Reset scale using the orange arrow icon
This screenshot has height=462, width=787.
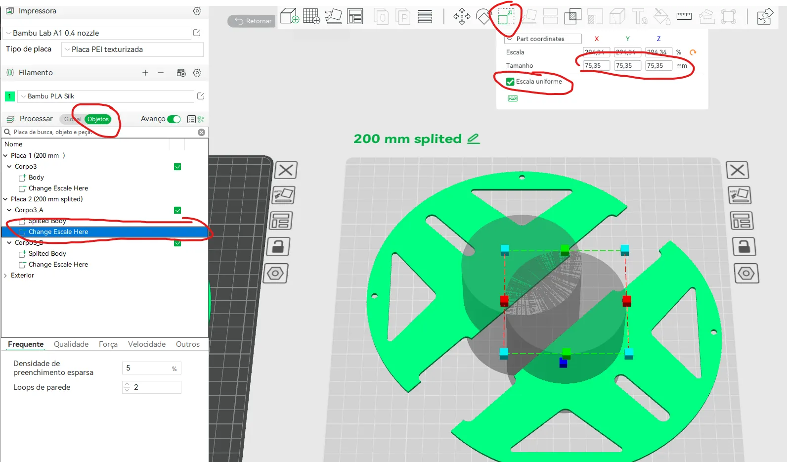click(693, 52)
